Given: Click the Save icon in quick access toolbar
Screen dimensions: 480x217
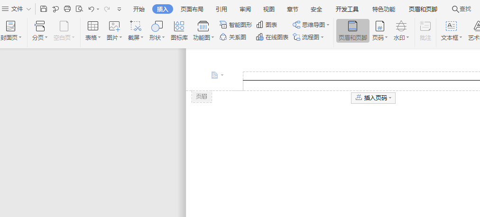Looking at the screenshot, I should tap(44, 9).
